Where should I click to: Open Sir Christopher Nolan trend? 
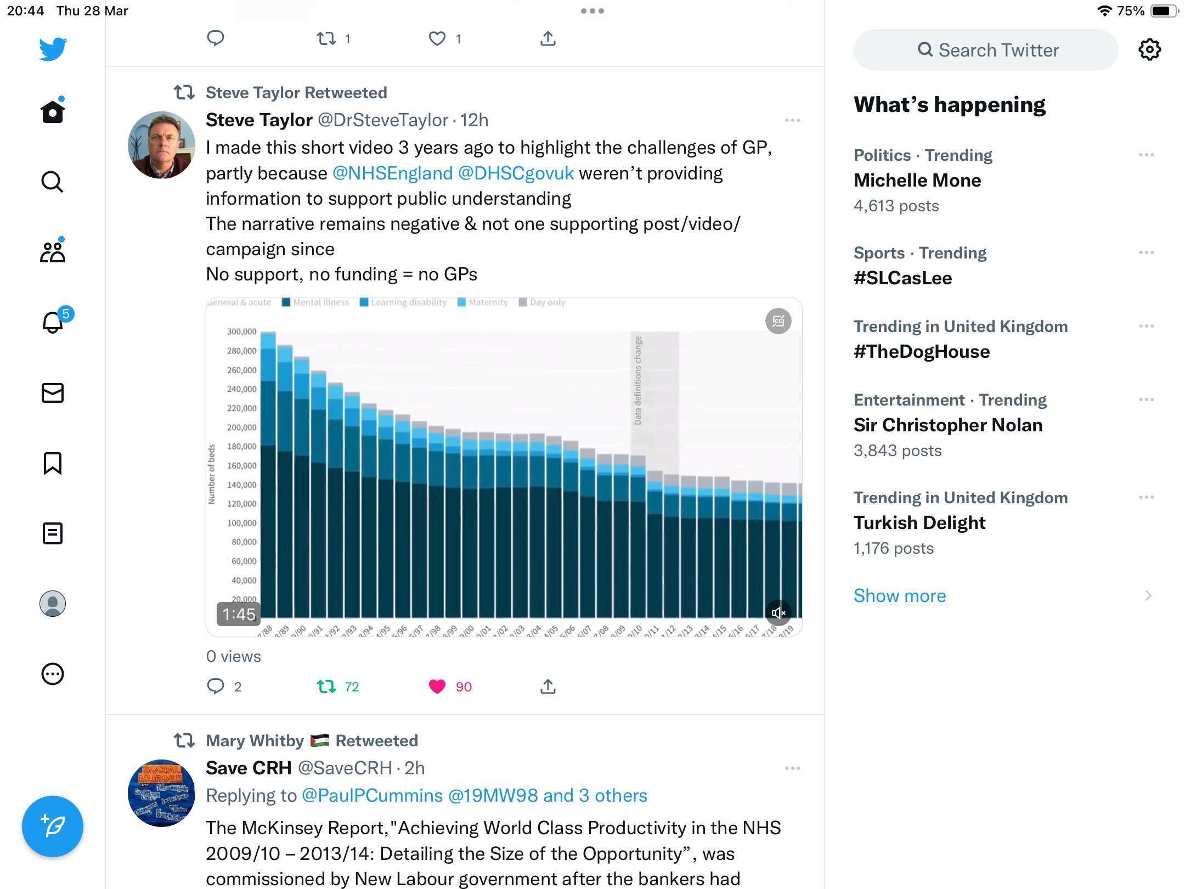948,425
